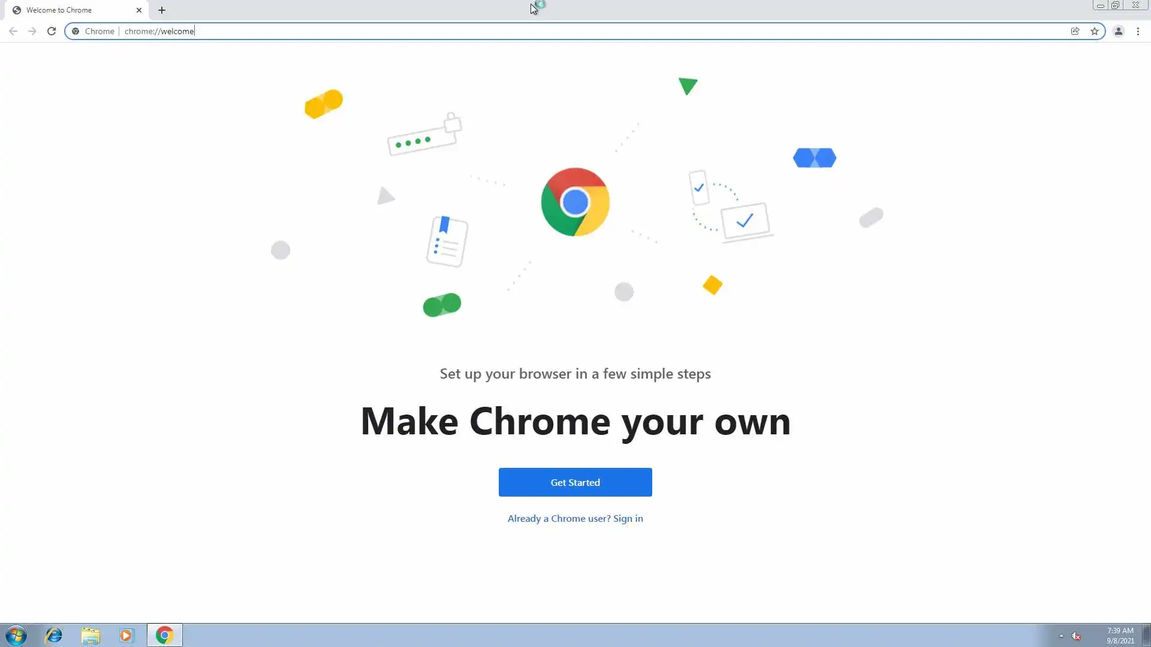The width and height of the screenshot is (1151, 647).
Task: Open the profile avatar icon
Action: [x=1118, y=31]
